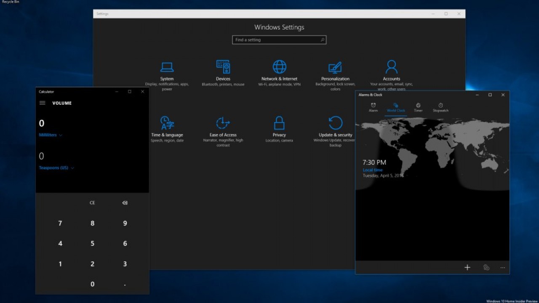Click Windows Settings heading
539x303 pixels.
(279, 27)
